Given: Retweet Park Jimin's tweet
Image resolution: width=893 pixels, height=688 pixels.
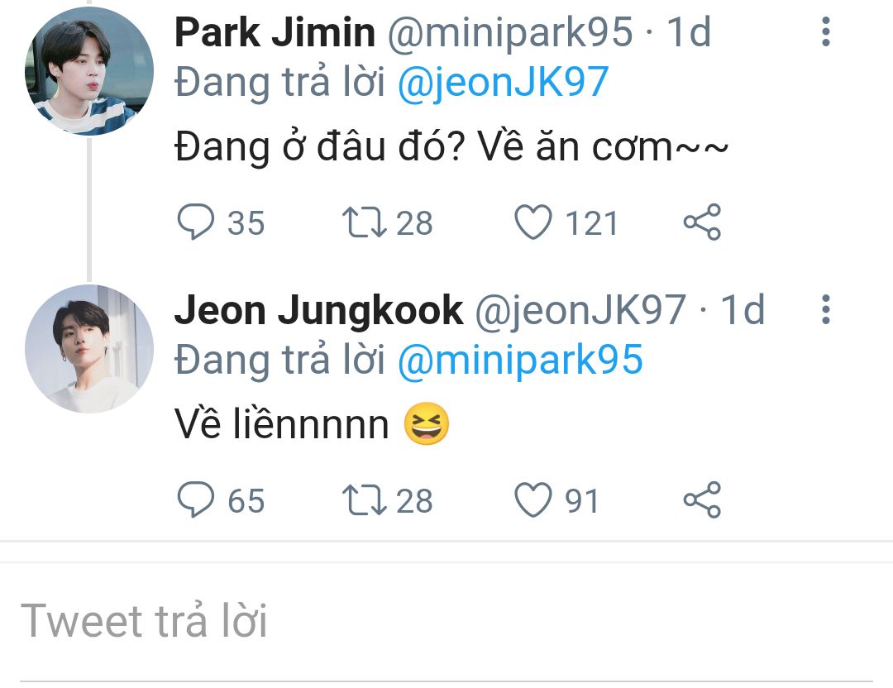Looking at the screenshot, I should (361, 222).
